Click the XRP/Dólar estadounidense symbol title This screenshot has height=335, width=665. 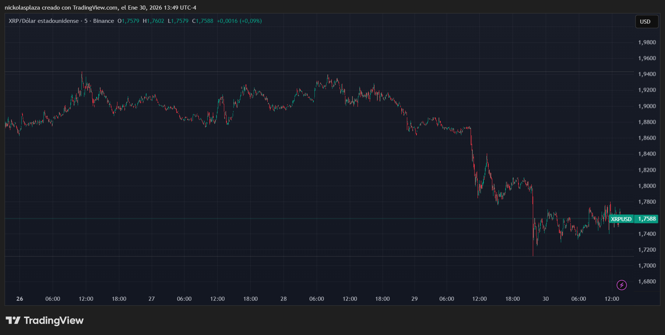click(43, 21)
